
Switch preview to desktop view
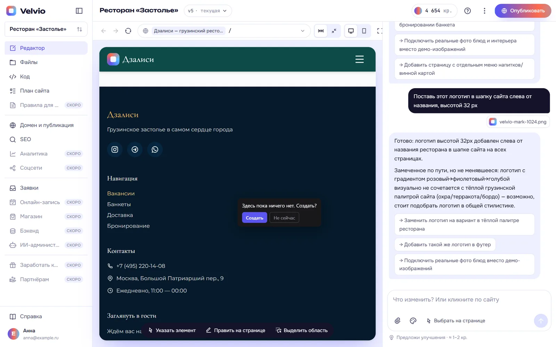click(351, 31)
